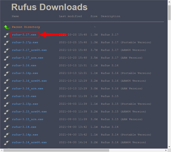Click USB icon beside rufus-3.17_arm.exe
Viewport: 171px width, 152px height.
pos(7,58)
